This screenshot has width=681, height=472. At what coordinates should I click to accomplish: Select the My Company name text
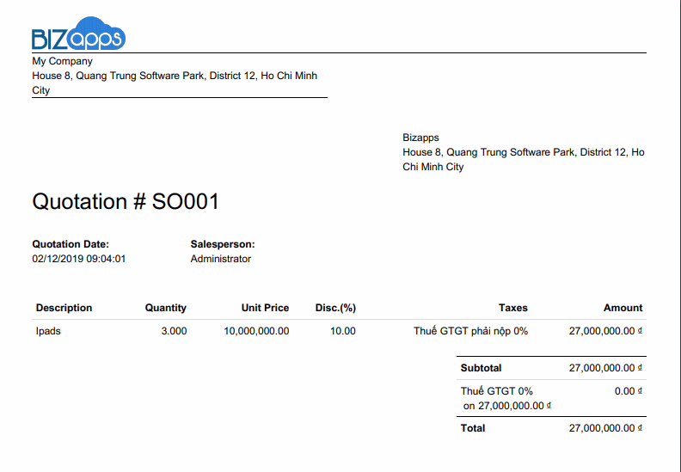click(x=62, y=61)
